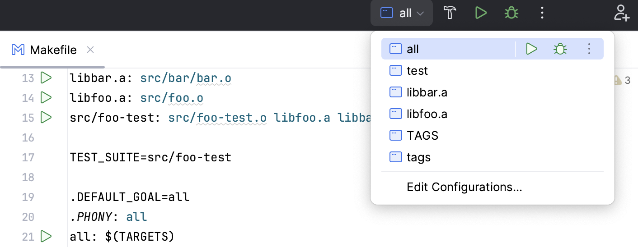Close the Makefile editor tab
This screenshot has height=247, width=638.
point(90,50)
